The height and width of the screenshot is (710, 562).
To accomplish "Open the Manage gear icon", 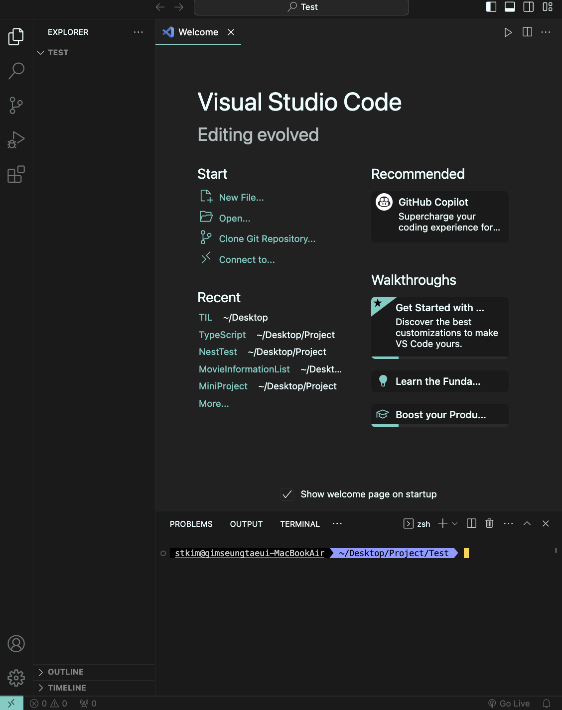I will tap(16, 678).
